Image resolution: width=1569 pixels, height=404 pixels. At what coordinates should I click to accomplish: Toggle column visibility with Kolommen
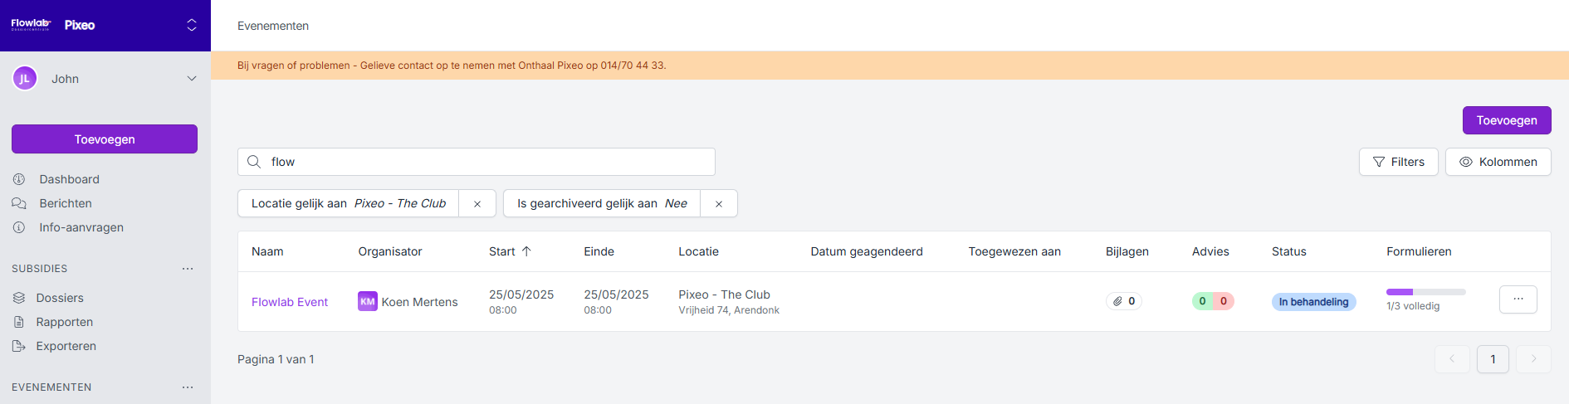click(x=1498, y=162)
